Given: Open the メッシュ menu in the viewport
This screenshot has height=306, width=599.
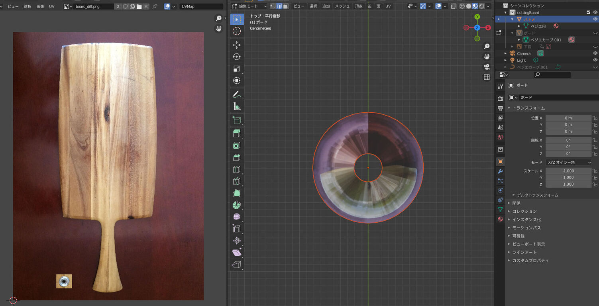Looking at the screenshot, I should 342,6.
